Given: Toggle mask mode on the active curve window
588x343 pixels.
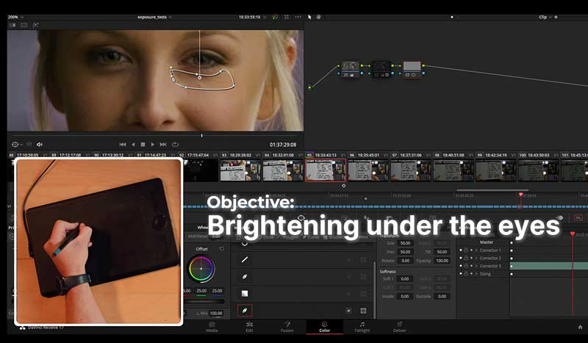Looking at the screenshot, I should coord(363,311).
